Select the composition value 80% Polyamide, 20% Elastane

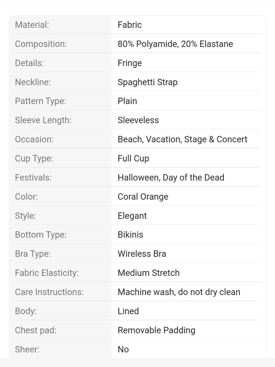pos(175,44)
